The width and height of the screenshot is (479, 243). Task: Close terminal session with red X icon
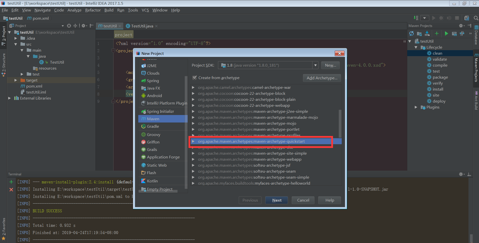[11, 190]
